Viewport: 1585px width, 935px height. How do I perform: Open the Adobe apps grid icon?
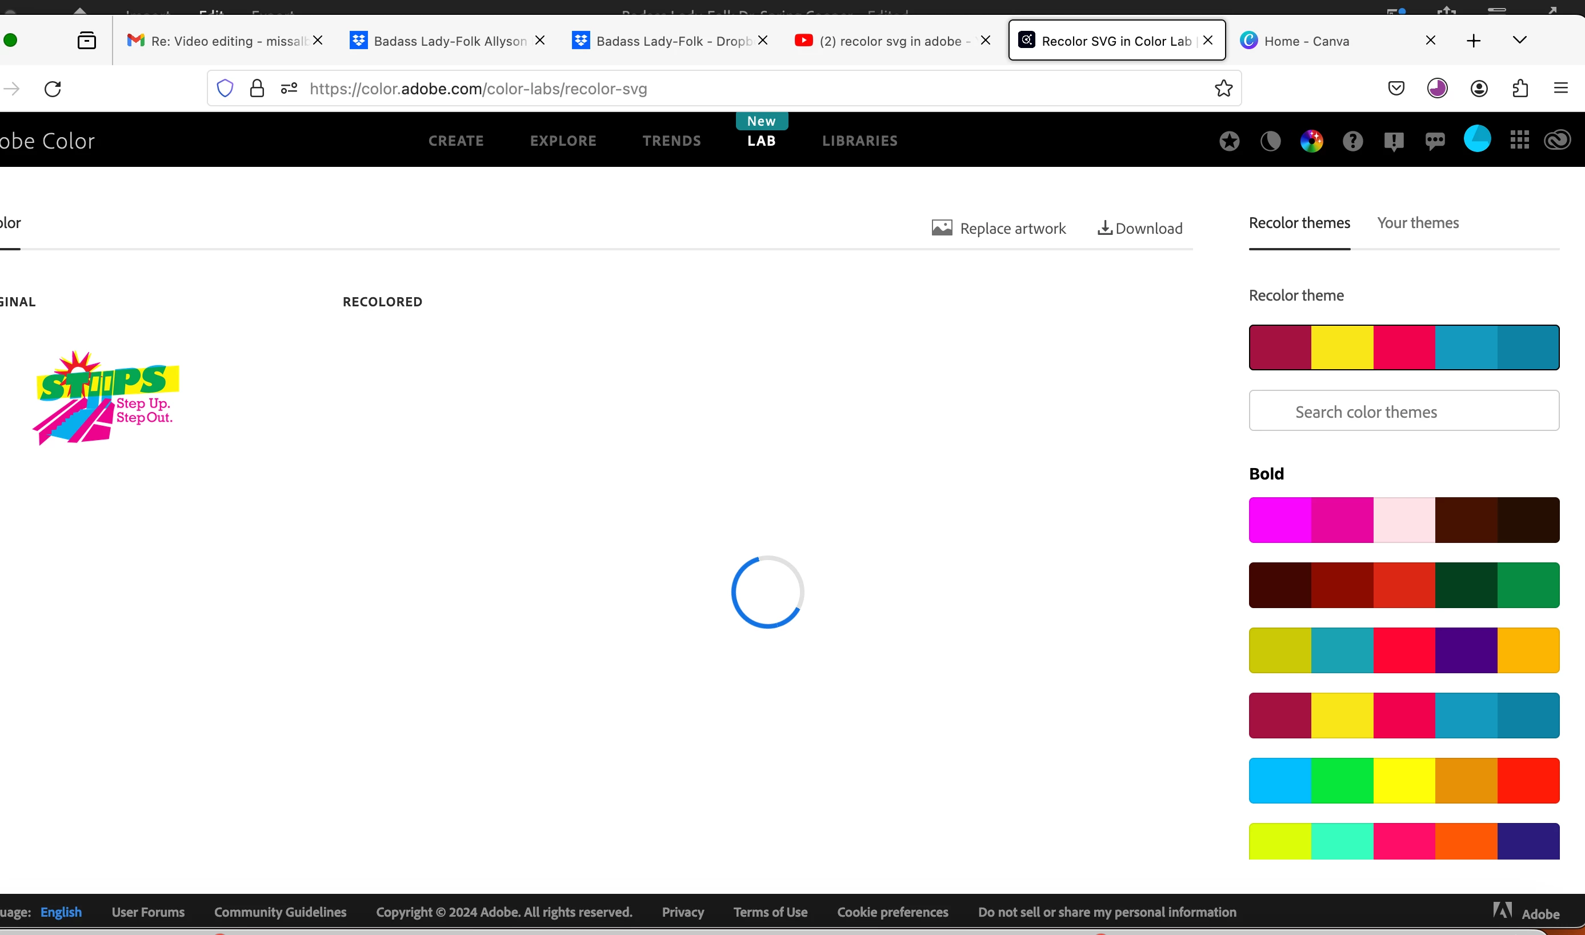[x=1519, y=140]
